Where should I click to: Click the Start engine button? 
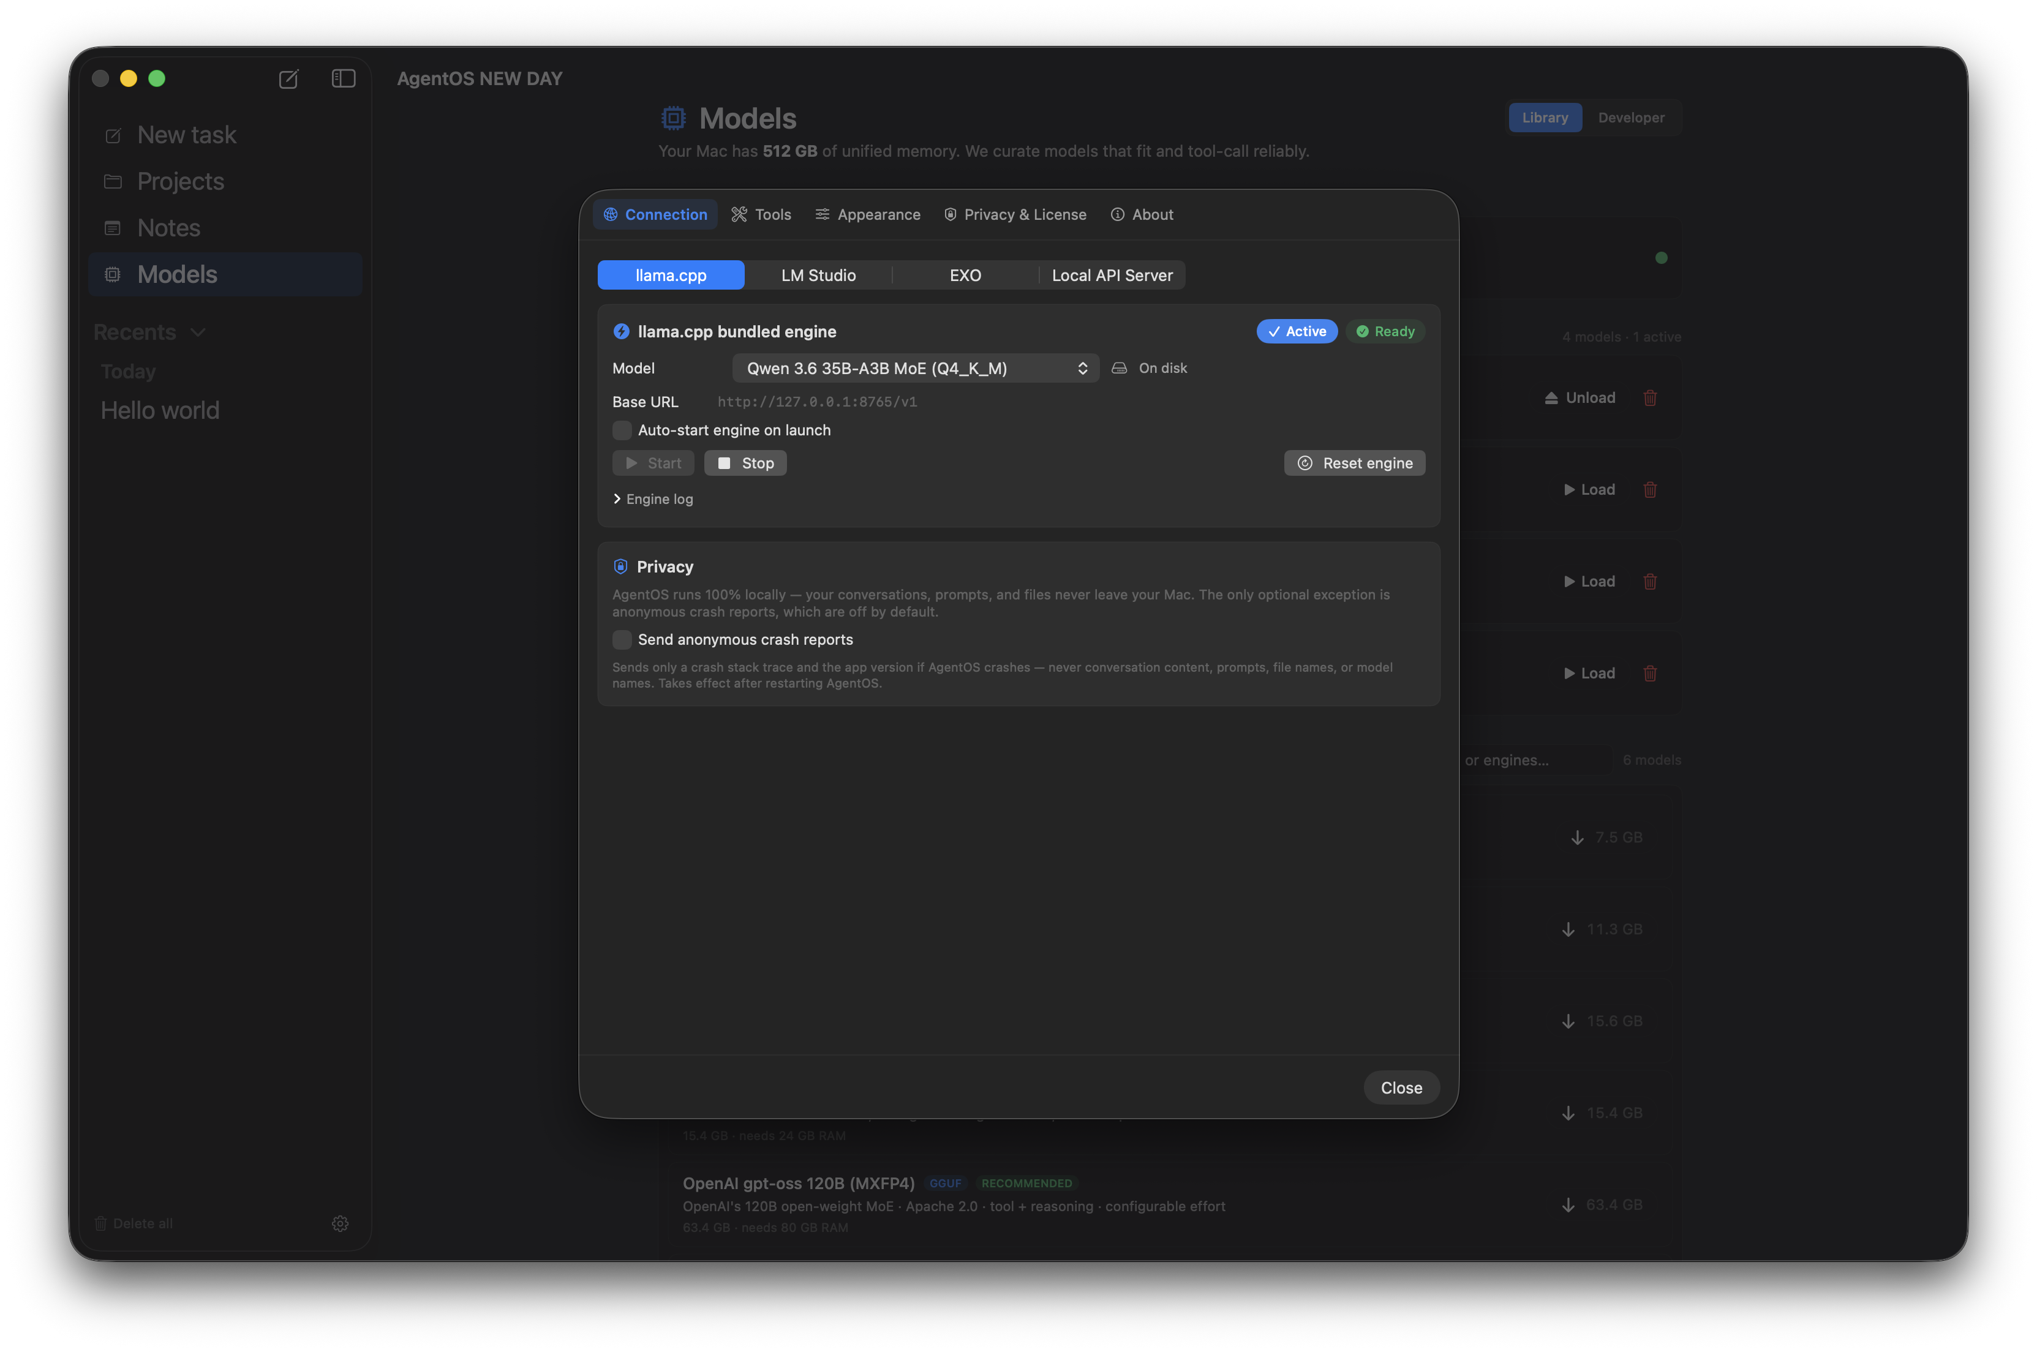[653, 463]
